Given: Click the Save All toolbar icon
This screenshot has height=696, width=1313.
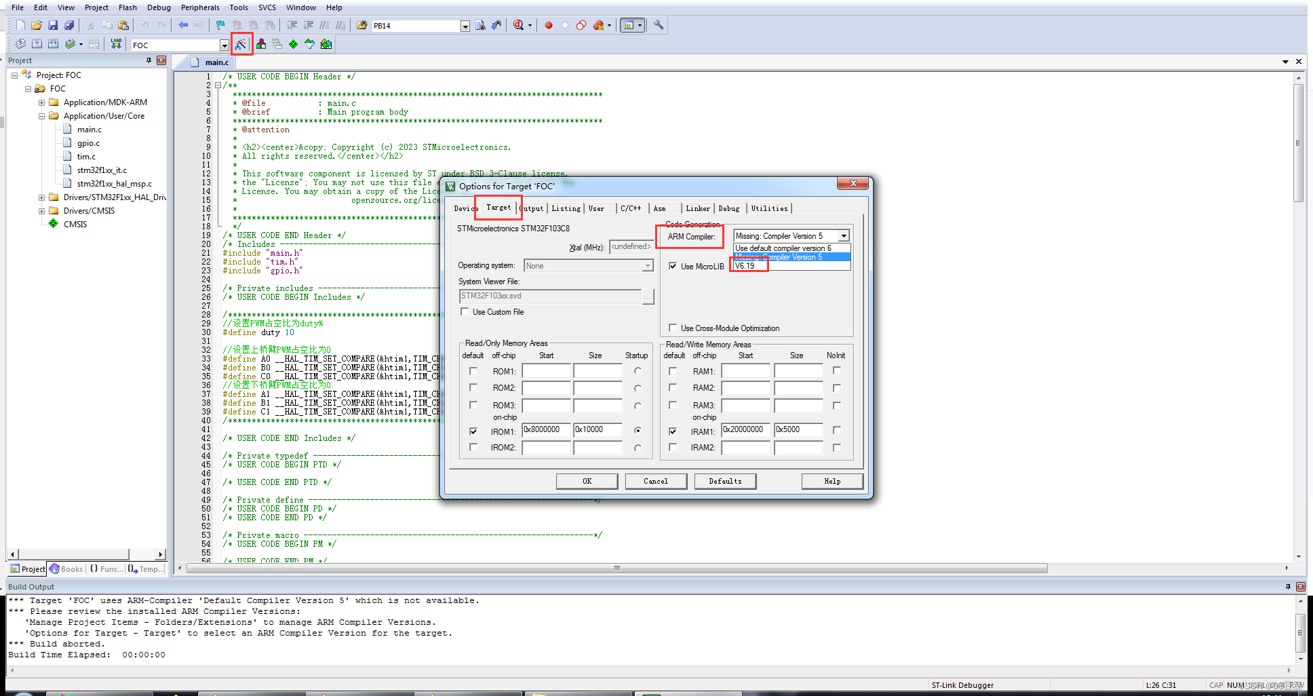Looking at the screenshot, I should 69,25.
